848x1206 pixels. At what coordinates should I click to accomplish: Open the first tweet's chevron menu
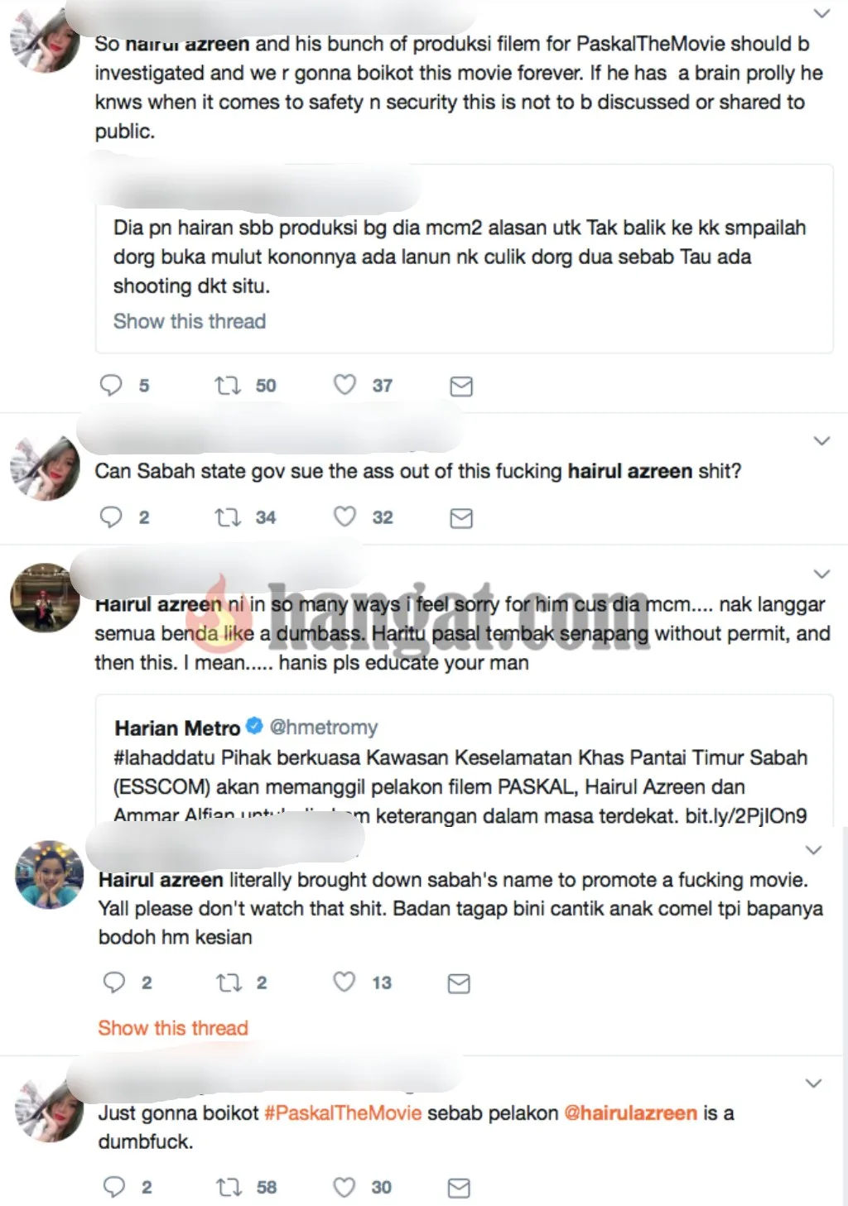(x=821, y=13)
